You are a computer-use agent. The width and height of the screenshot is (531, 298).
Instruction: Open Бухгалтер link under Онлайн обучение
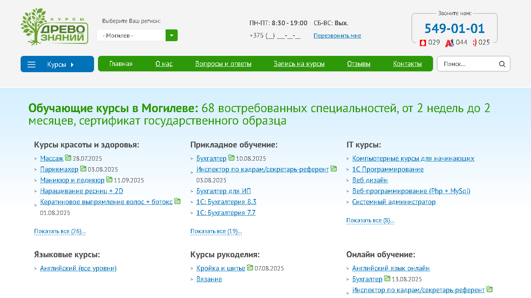click(367, 279)
